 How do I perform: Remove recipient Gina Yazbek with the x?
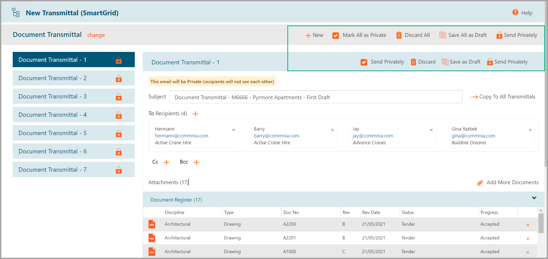pos(530,130)
